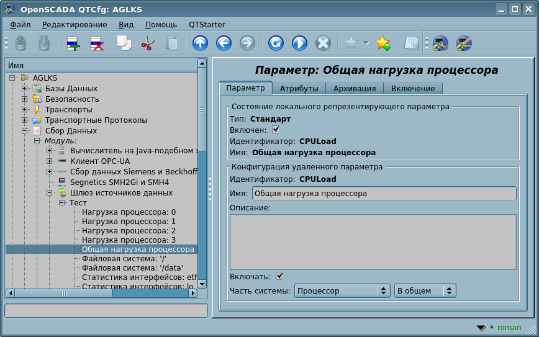Image resolution: width=539 pixels, height=337 pixels.
Task: Refresh the page with the circular arrow icon
Action: tap(276, 43)
